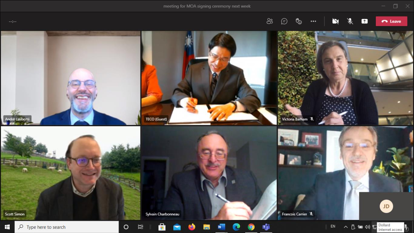Show hidden system tray icons
This screenshot has height=233, width=414.
pyautogui.click(x=345, y=227)
